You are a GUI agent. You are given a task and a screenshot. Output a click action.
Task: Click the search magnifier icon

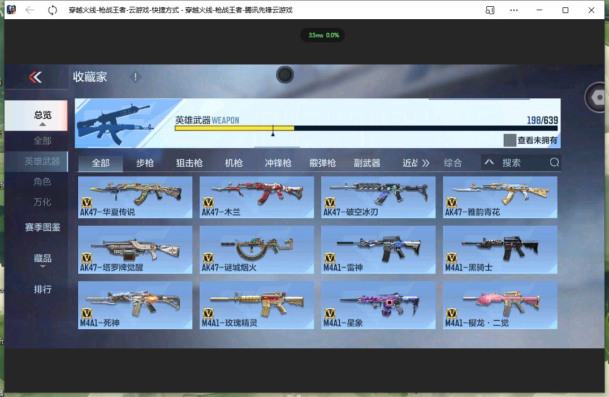pyautogui.click(x=554, y=162)
